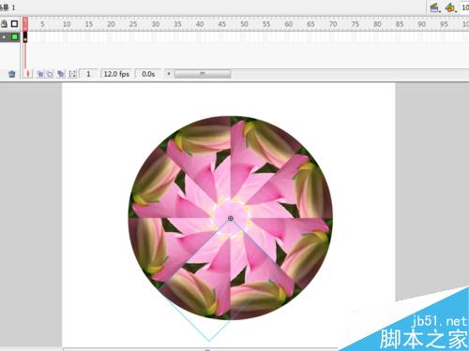469x351 pixels.
Task: Click the timeline horizontal scrollbar thumb
Action: coord(203,74)
